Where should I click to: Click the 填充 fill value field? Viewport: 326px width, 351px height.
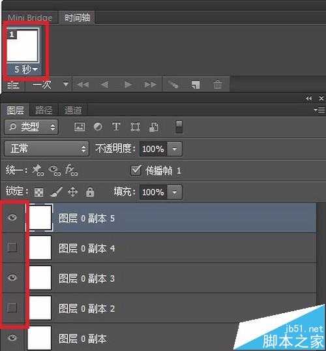153,192
